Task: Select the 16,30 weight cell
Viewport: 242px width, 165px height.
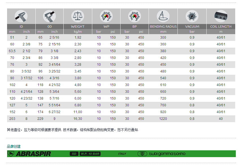Action: (78, 119)
